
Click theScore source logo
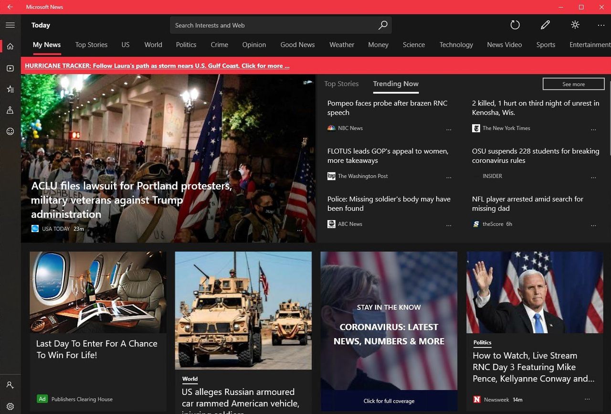[476, 224]
